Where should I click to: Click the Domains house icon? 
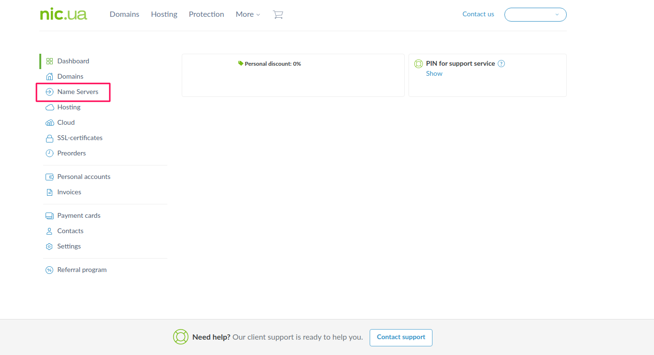point(49,76)
